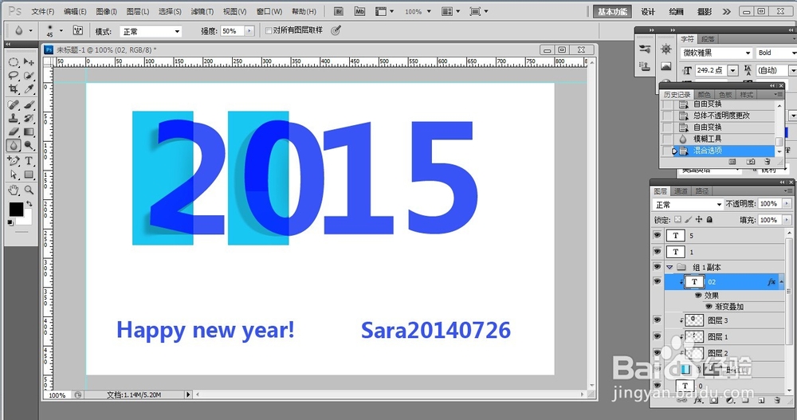Hide layer 图层 3
This screenshot has height=420, width=797.
click(x=658, y=320)
